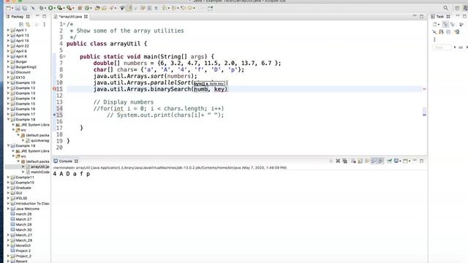
Task: Select arrayUtil.java file in the Package Explorer
Action: pos(37,167)
